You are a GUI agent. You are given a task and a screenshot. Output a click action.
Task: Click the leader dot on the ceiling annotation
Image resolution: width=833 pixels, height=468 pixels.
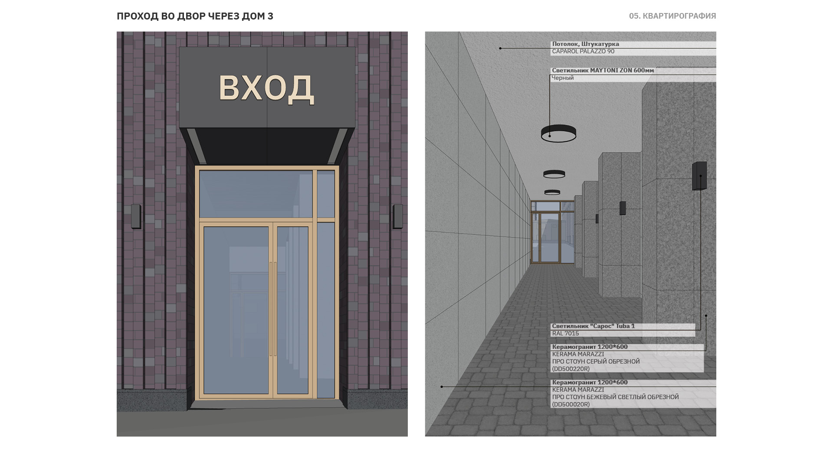[500, 49]
